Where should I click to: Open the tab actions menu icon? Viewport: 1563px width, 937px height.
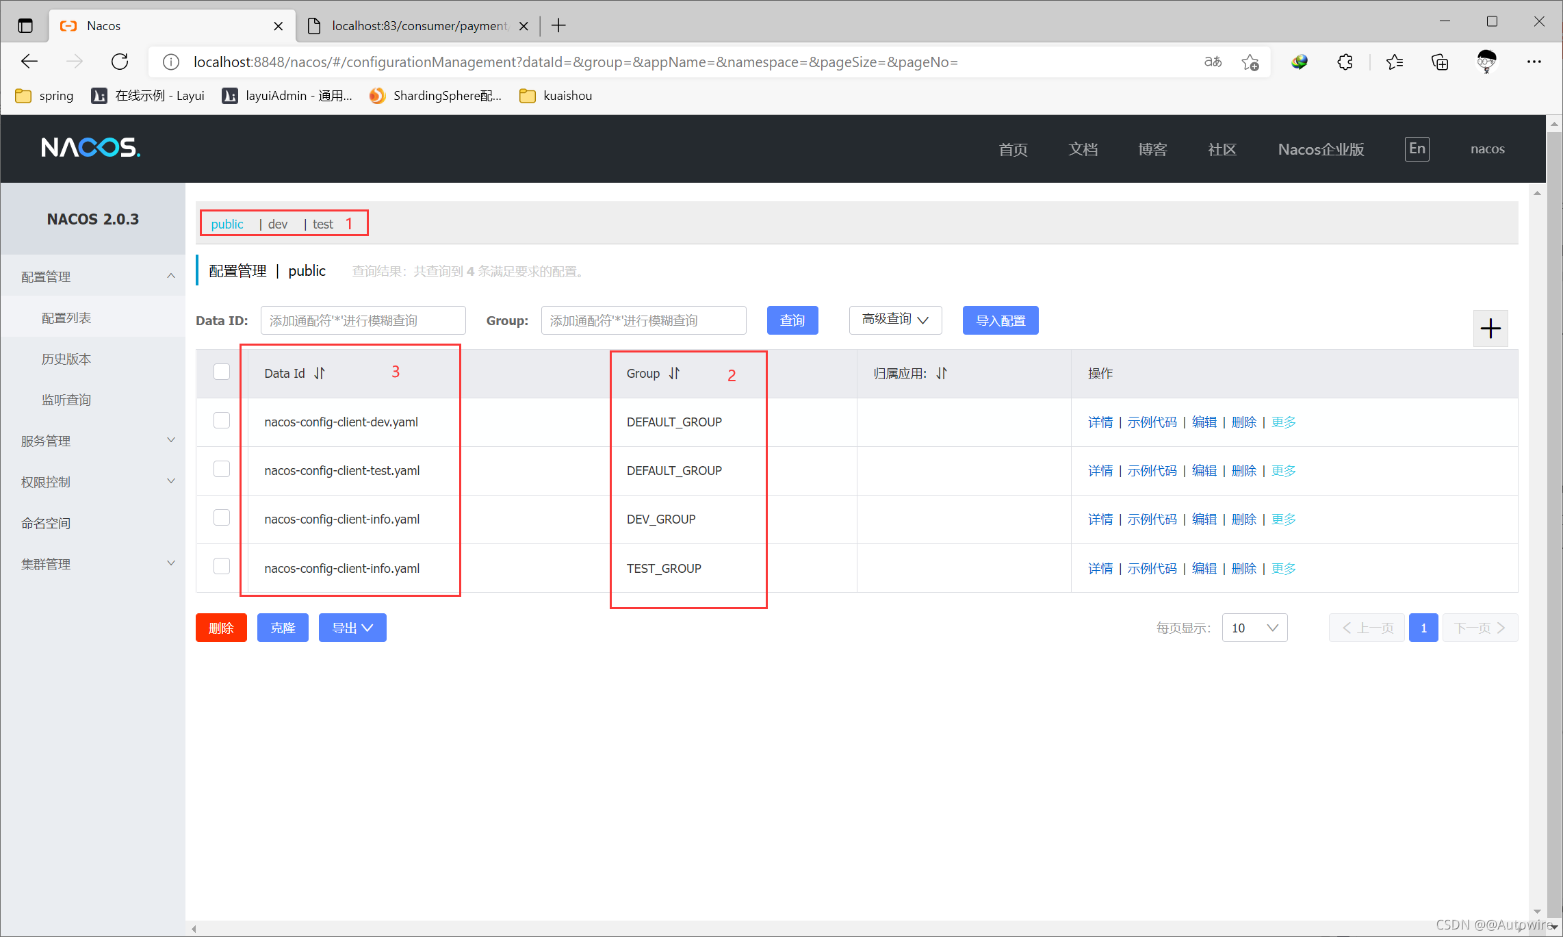[25, 26]
